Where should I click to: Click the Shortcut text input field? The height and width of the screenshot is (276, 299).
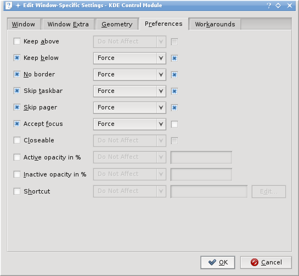click(209, 191)
